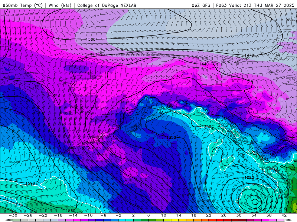This screenshot has height=222, width=297.
Task: Click the 26 colorbar tick label
Action: tap(224, 215)
